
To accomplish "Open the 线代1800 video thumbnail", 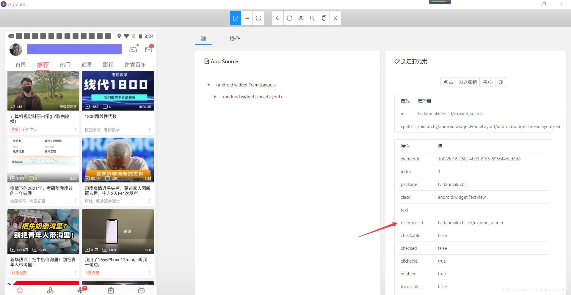I will tap(118, 91).
